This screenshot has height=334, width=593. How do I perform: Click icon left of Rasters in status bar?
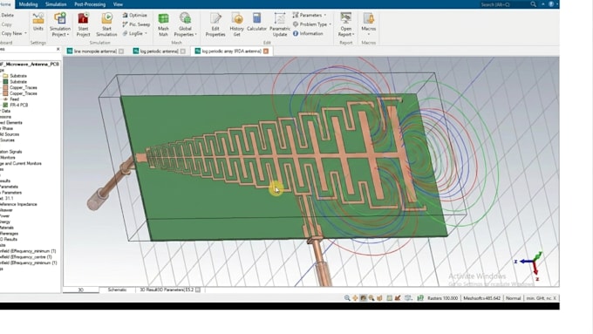(x=420, y=298)
